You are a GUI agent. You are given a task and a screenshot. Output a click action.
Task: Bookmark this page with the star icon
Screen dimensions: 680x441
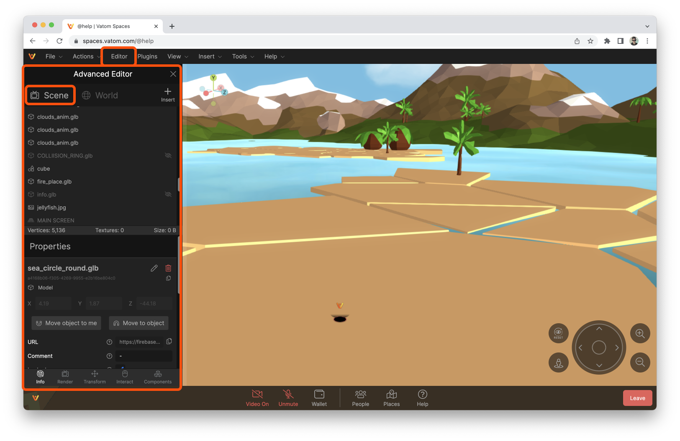(590, 41)
